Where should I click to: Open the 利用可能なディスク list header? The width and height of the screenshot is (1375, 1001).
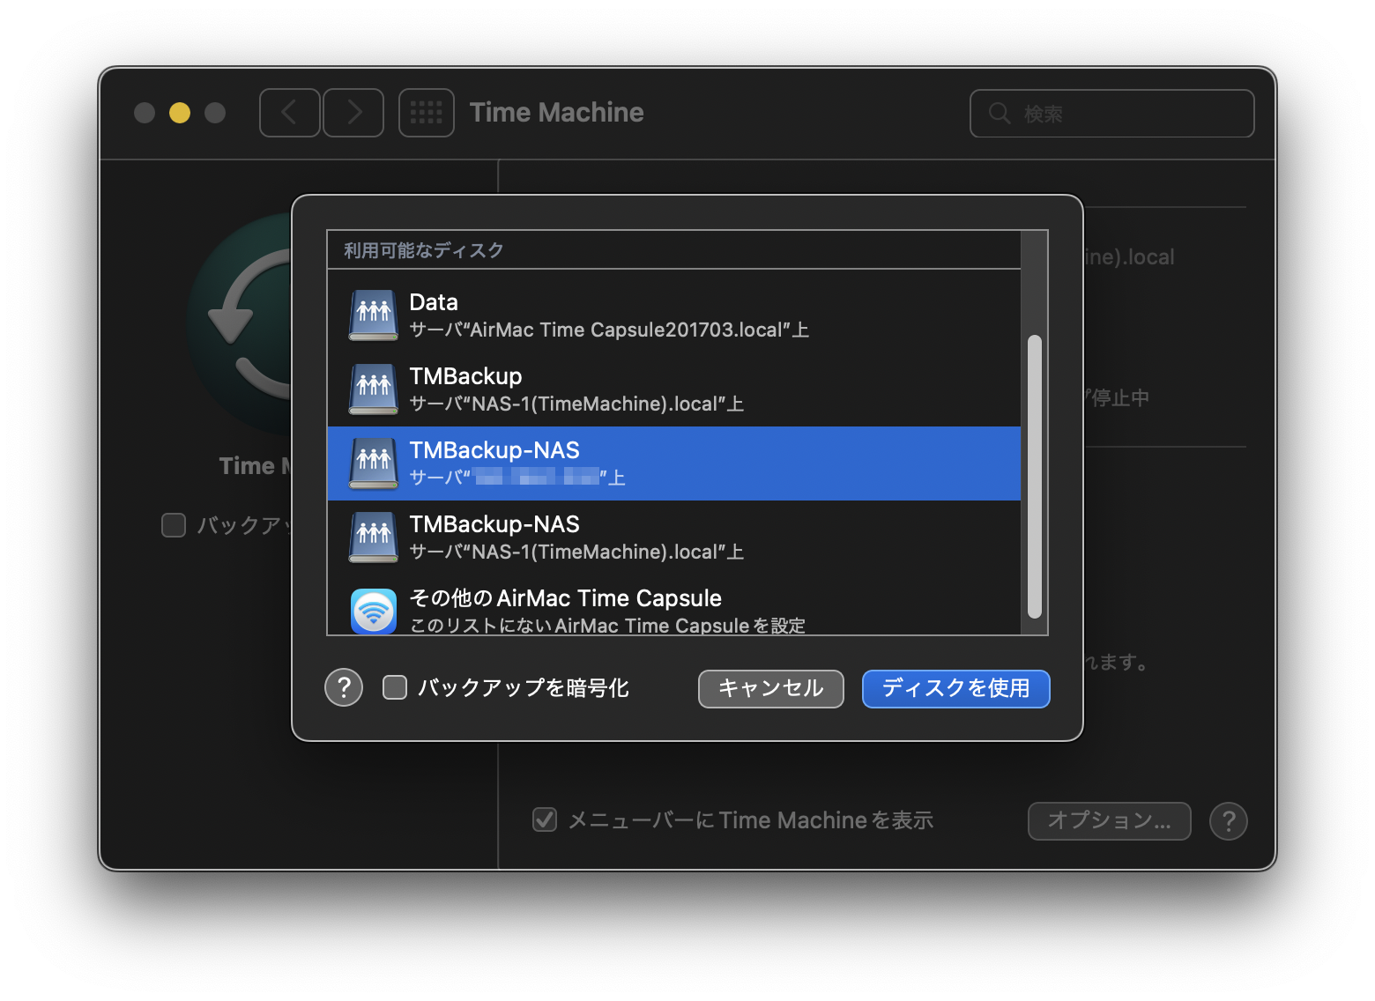click(x=423, y=250)
